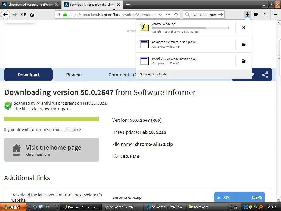Click the chrome-win32.zip download progress bar
The height and width of the screenshot is (211, 281).
pos(190,28)
